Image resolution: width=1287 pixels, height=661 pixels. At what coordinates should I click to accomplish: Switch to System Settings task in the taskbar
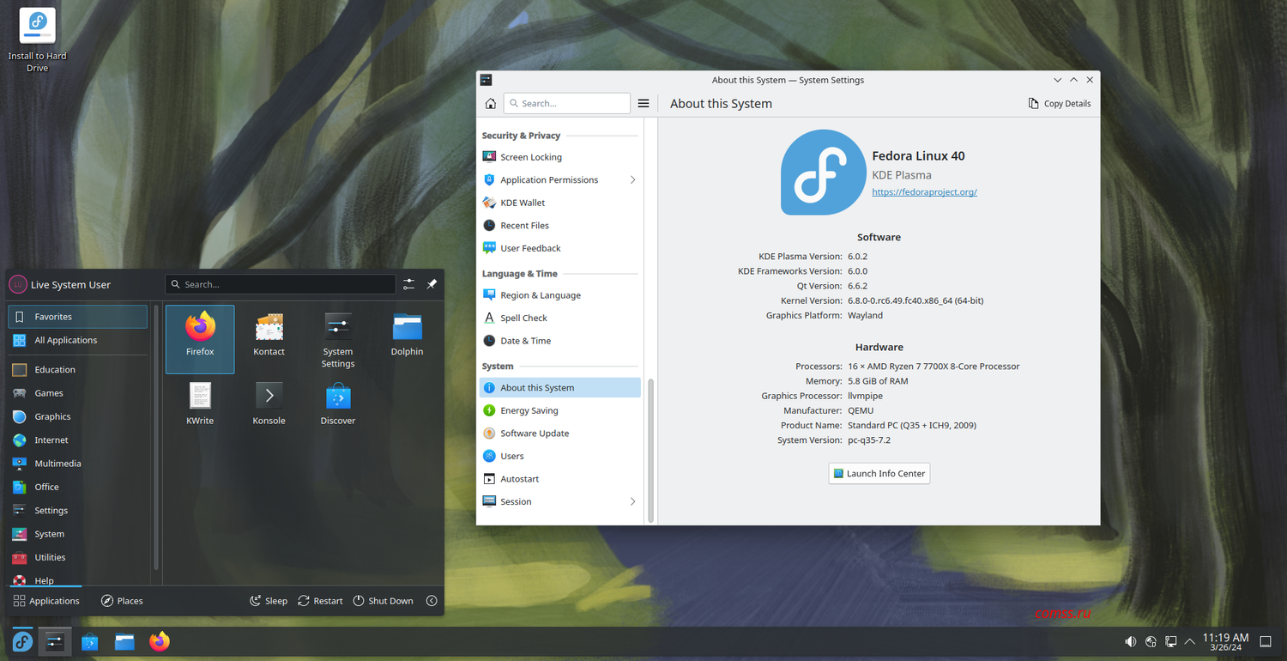coord(55,641)
